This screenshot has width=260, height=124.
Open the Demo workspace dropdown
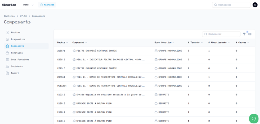[x=28, y=5]
